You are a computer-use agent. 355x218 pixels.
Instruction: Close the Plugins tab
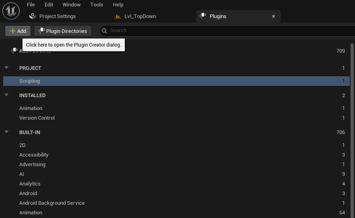pos(273,16)
